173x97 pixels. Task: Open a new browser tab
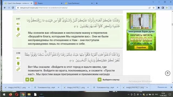click(97, 3)
